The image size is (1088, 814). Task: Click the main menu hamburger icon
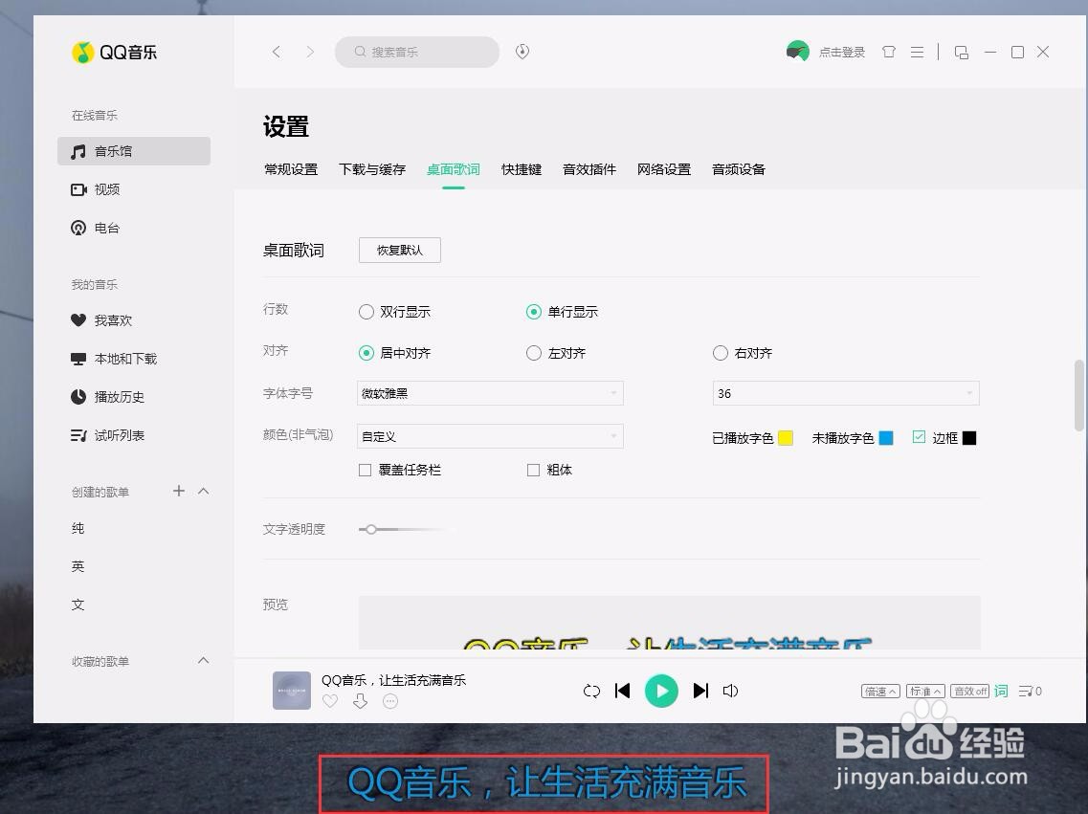(917, 52)
